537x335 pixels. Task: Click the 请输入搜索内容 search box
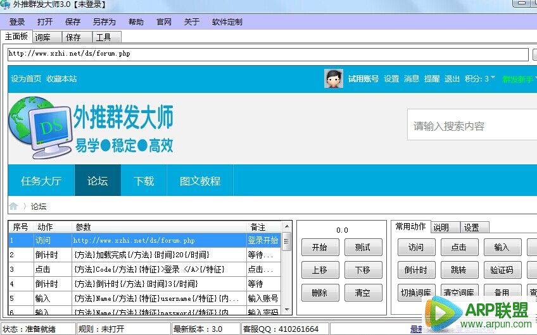(472, 125)
